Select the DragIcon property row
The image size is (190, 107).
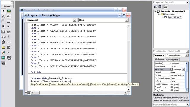170,90
